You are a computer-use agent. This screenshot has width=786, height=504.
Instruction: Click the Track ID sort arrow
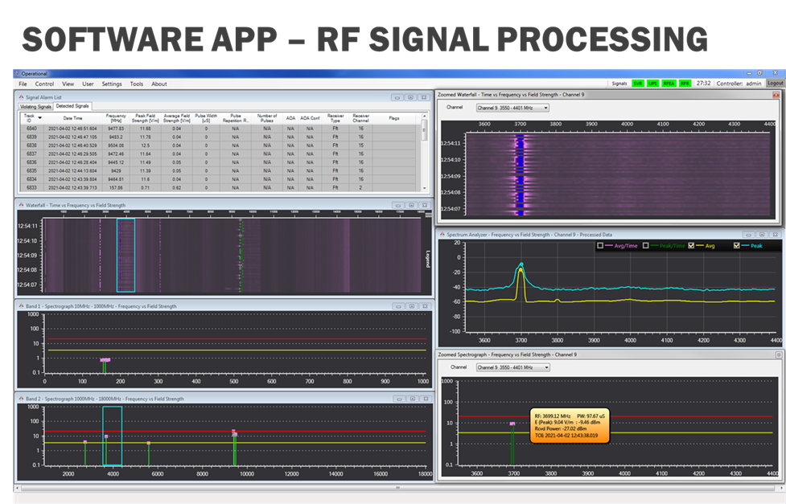[40, 119]
